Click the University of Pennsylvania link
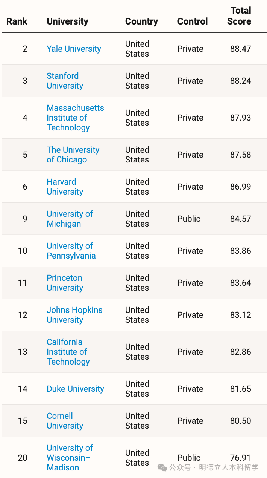The image size is (267, 478). [71, 251]
